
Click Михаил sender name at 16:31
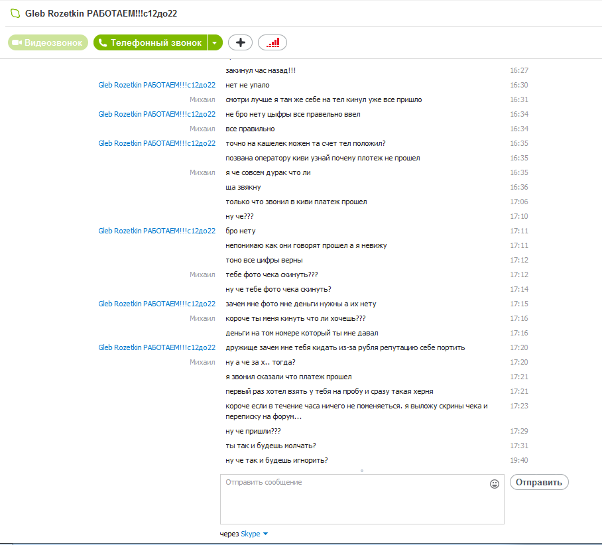[202, 100]
